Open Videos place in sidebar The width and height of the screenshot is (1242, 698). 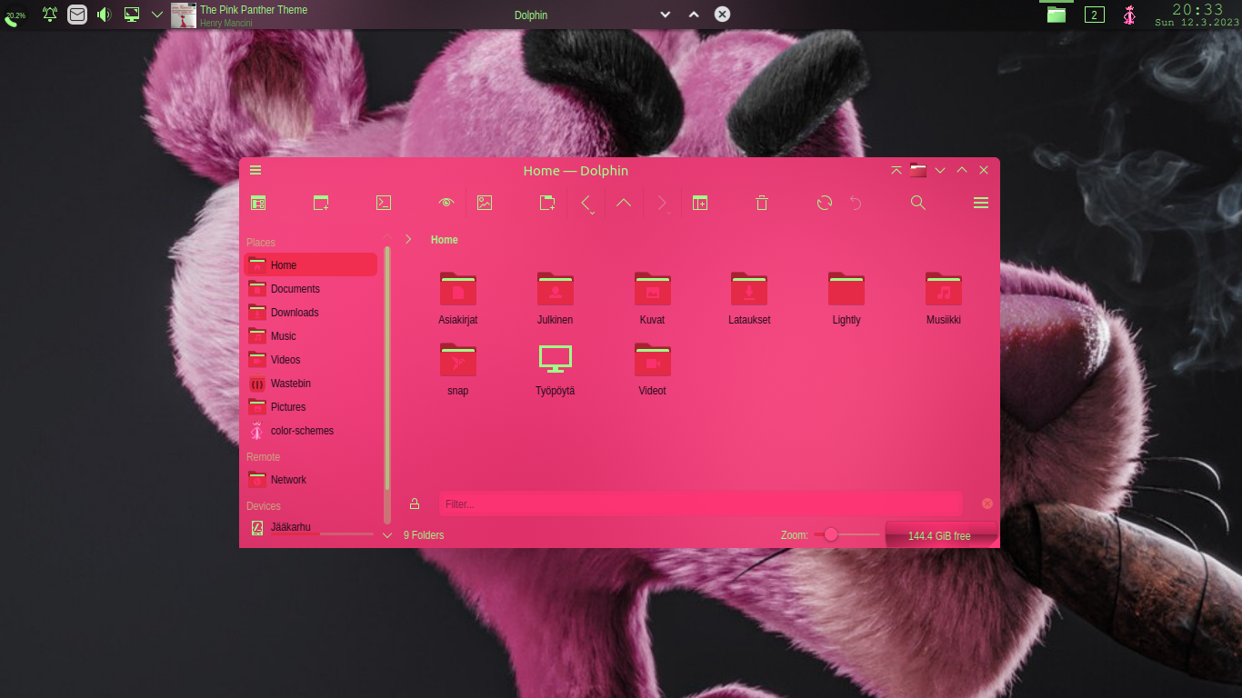310,359
